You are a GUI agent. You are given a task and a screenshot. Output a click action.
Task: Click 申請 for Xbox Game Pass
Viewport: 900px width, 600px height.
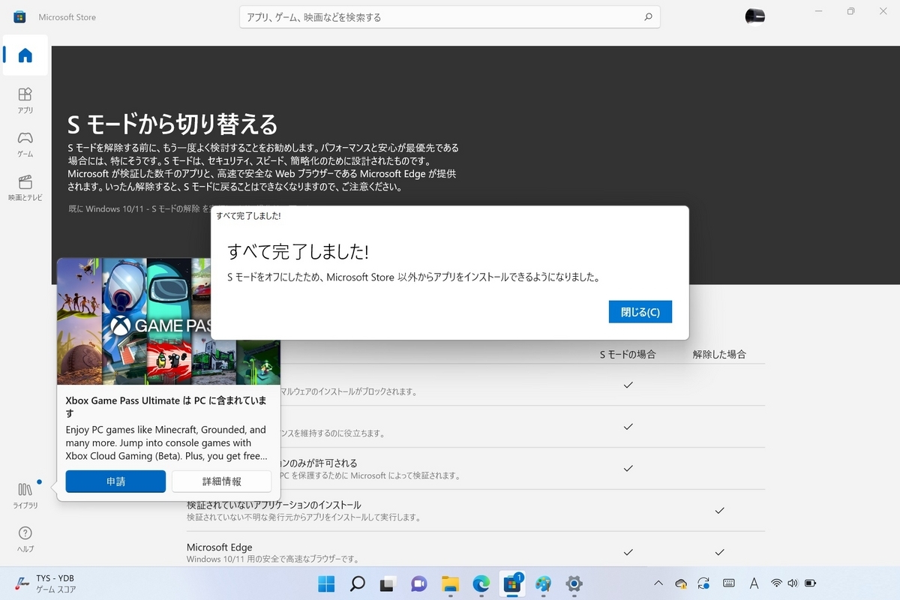tap(115, 481)
